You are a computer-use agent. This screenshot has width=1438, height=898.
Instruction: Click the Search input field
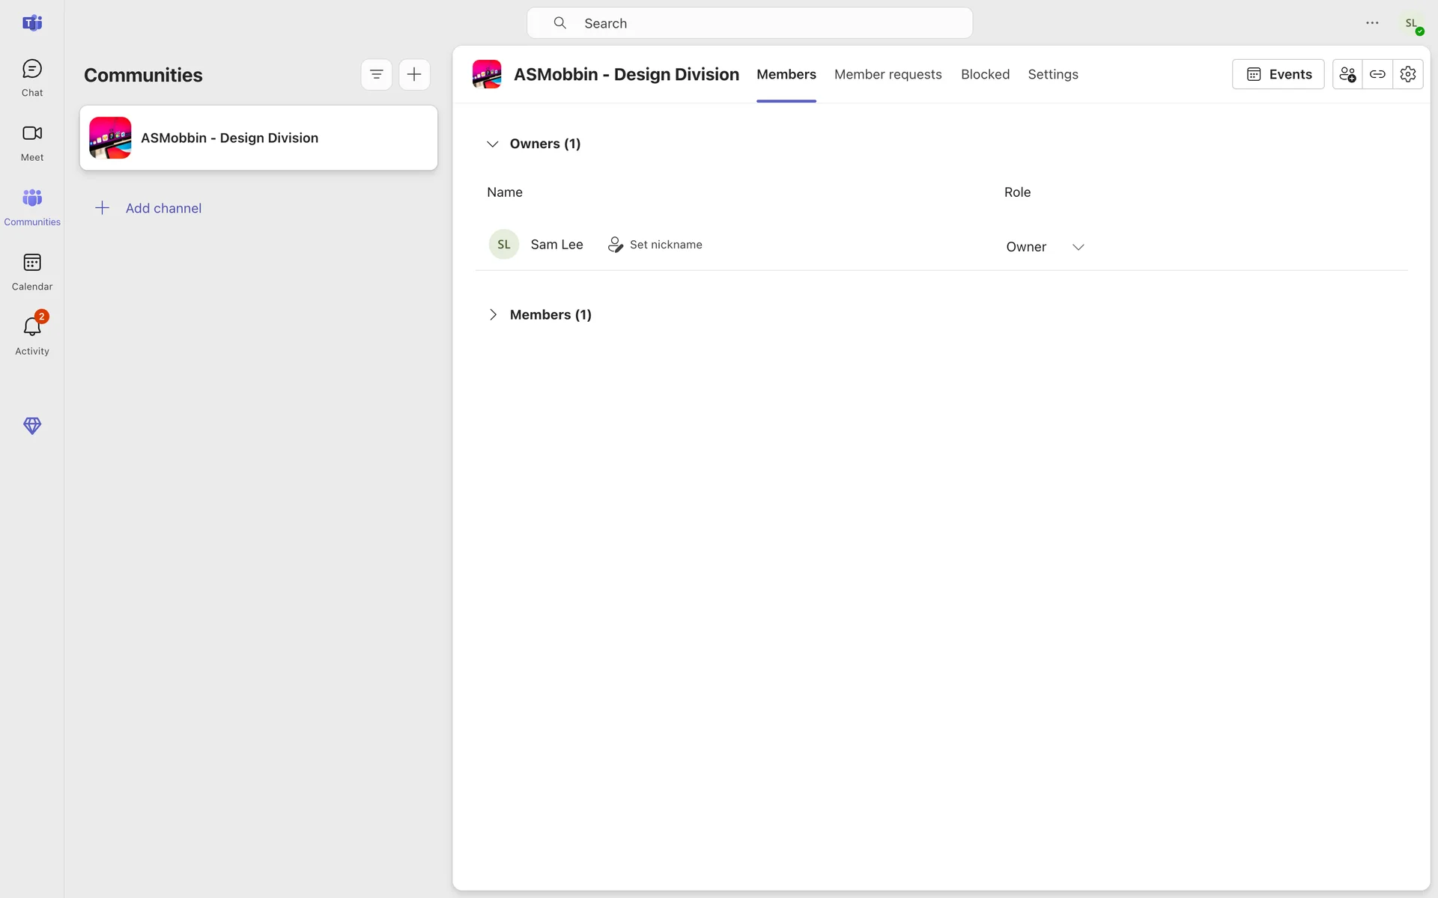(749, 23)
